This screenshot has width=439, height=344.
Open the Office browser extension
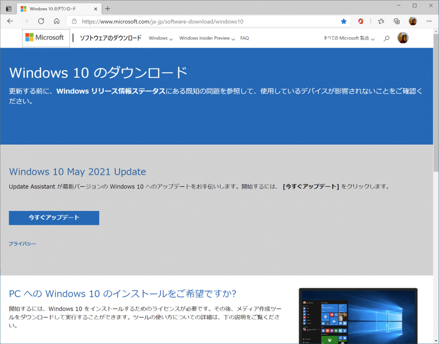(x=361, y=21)
